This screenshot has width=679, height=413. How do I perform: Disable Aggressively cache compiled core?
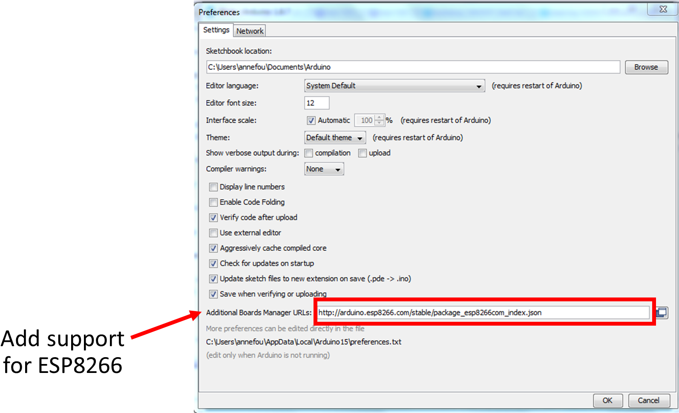213,248
